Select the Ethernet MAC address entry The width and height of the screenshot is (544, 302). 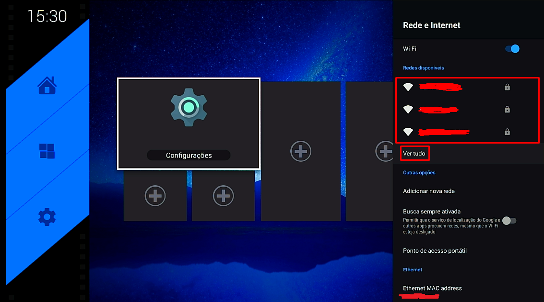(x=432, y=289)
